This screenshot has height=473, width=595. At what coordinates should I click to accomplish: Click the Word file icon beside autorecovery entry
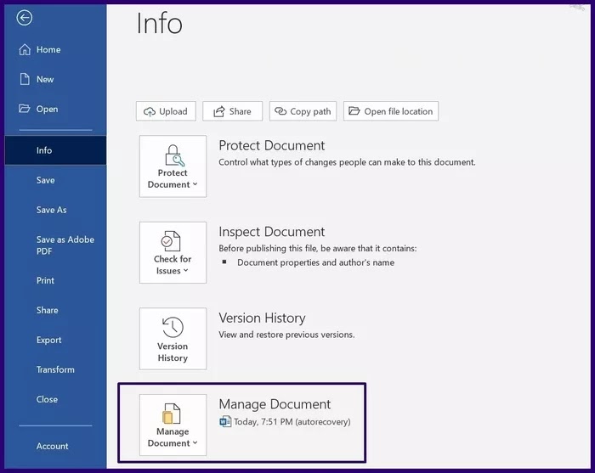225,421
